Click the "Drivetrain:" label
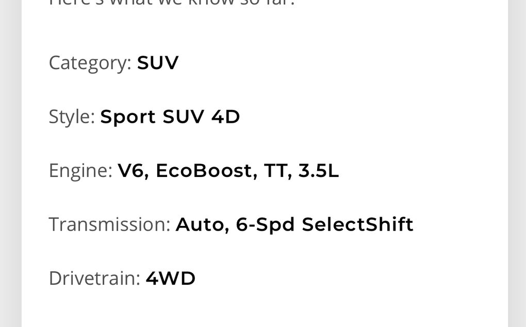Viewport: 526px width, 327px height. pos(94,279)
